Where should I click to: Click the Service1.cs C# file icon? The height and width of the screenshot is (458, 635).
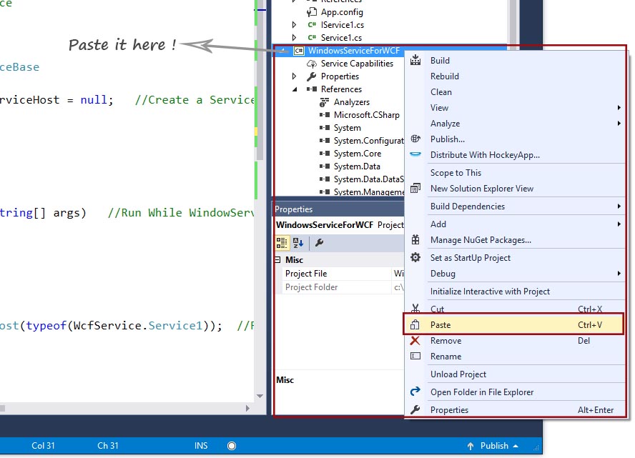pyautogui.click(x=312, y=38)
